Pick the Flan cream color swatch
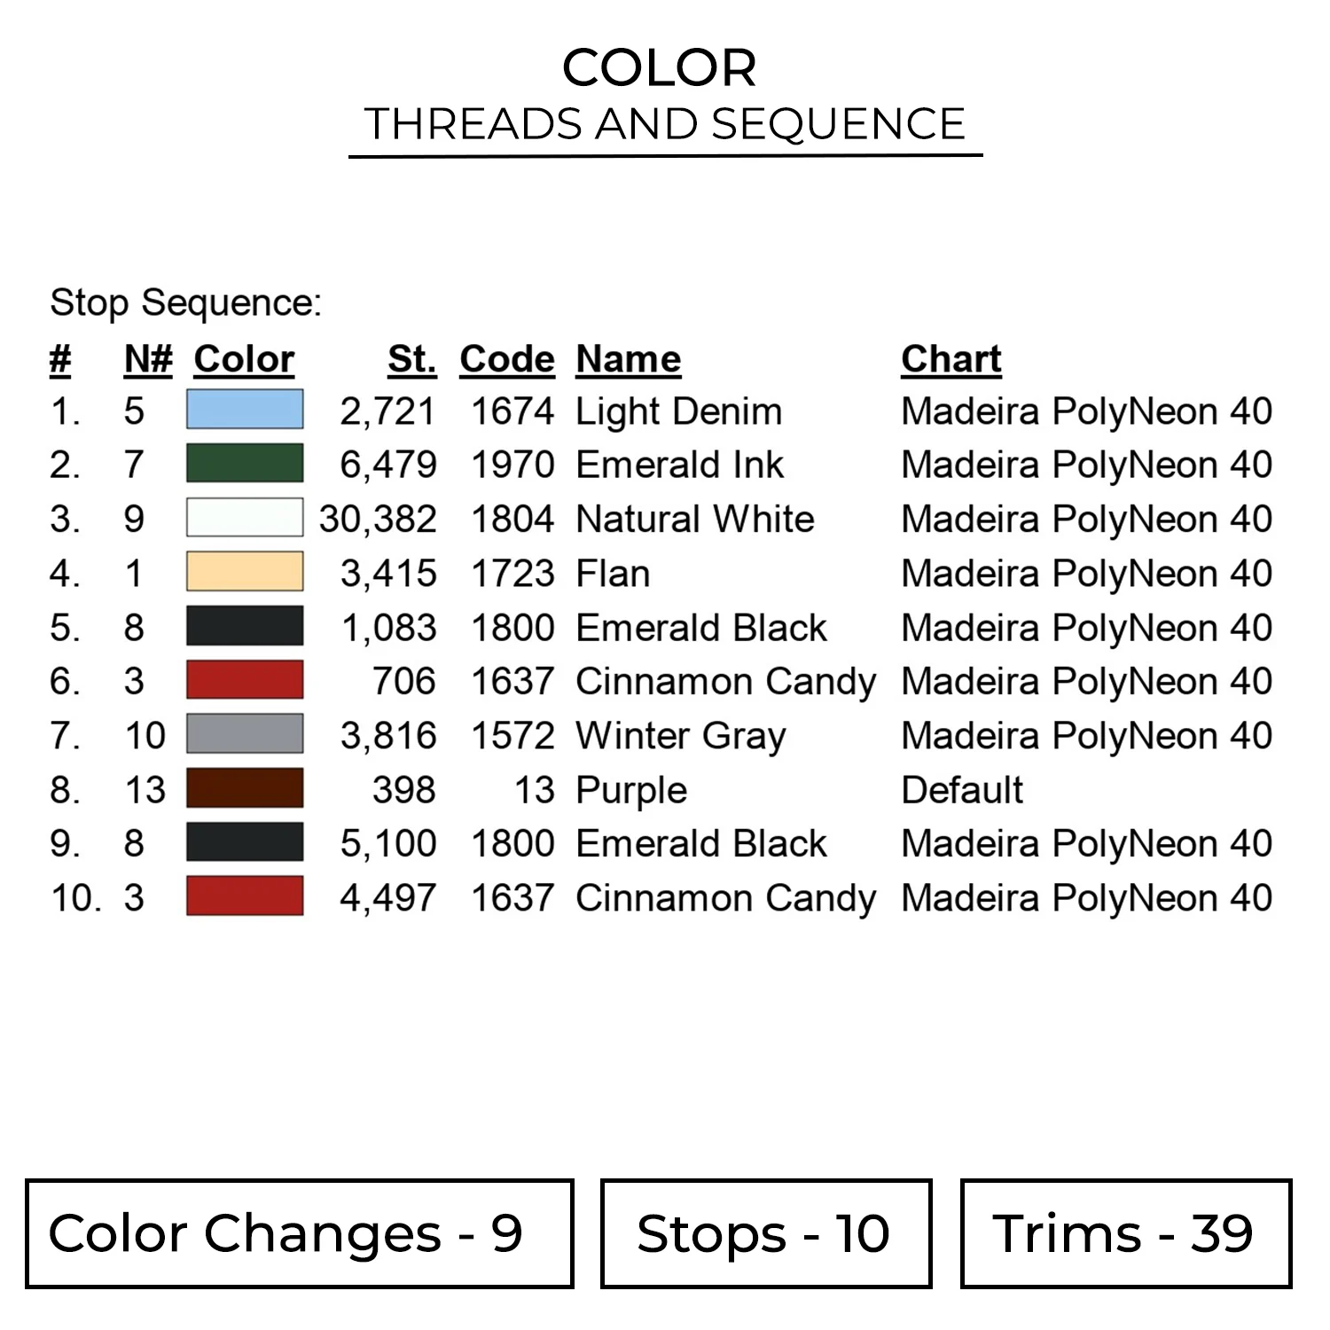 click(245, 572)
